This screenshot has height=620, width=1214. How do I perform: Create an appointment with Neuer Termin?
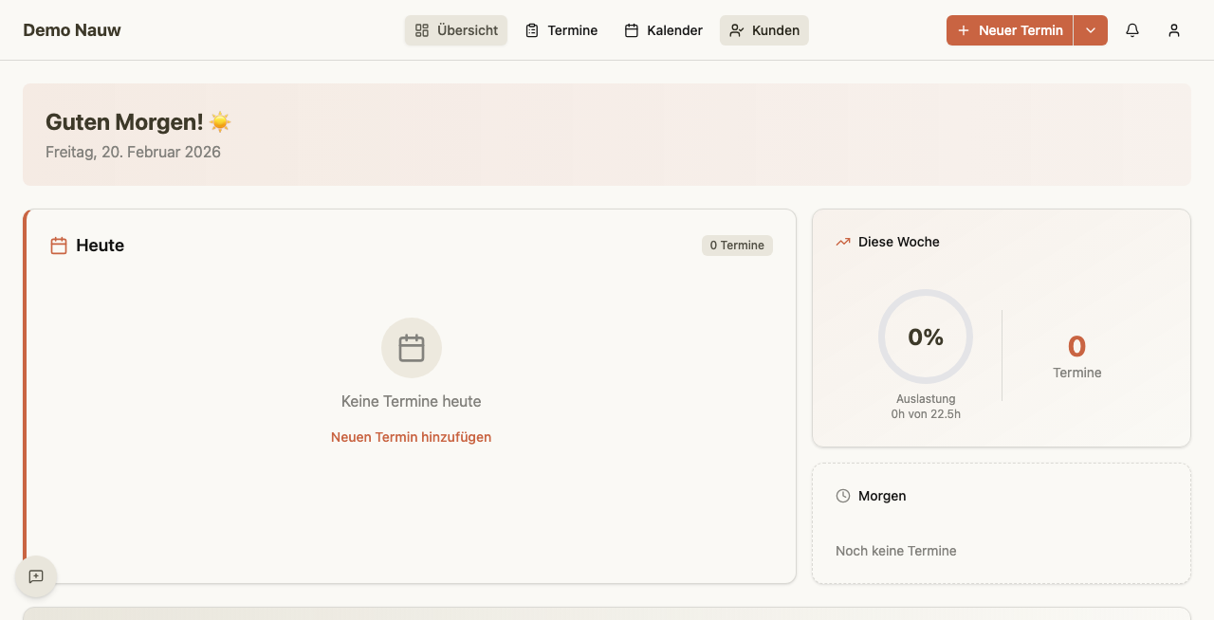(x=1010, y=30)
